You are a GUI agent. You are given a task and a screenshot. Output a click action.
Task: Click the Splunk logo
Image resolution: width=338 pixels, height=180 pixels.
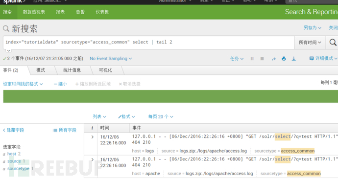coord(14,1)
